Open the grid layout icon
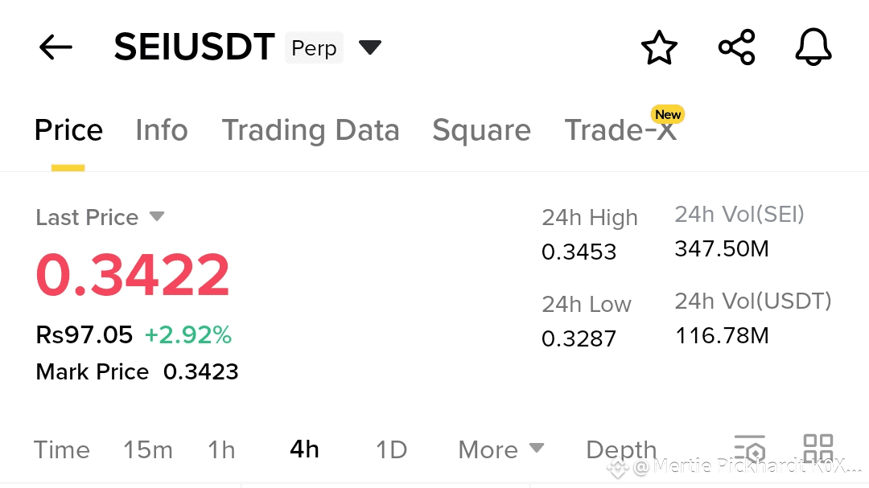This screenshot has height=488, width=869. [818, 448]
